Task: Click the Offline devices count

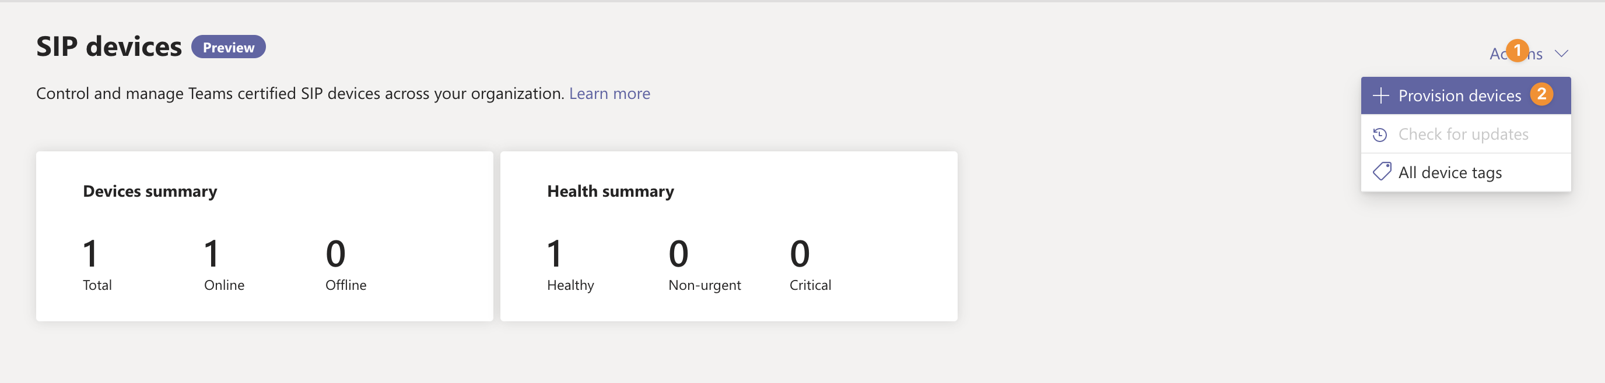Action: 335,254
